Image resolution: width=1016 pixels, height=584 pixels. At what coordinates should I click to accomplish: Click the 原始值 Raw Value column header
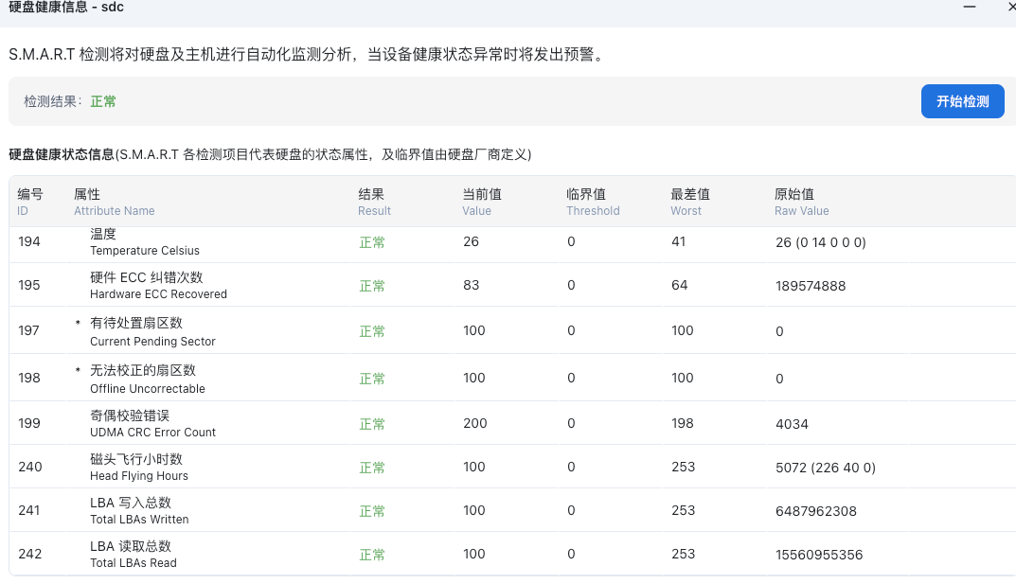coord(801,202)
